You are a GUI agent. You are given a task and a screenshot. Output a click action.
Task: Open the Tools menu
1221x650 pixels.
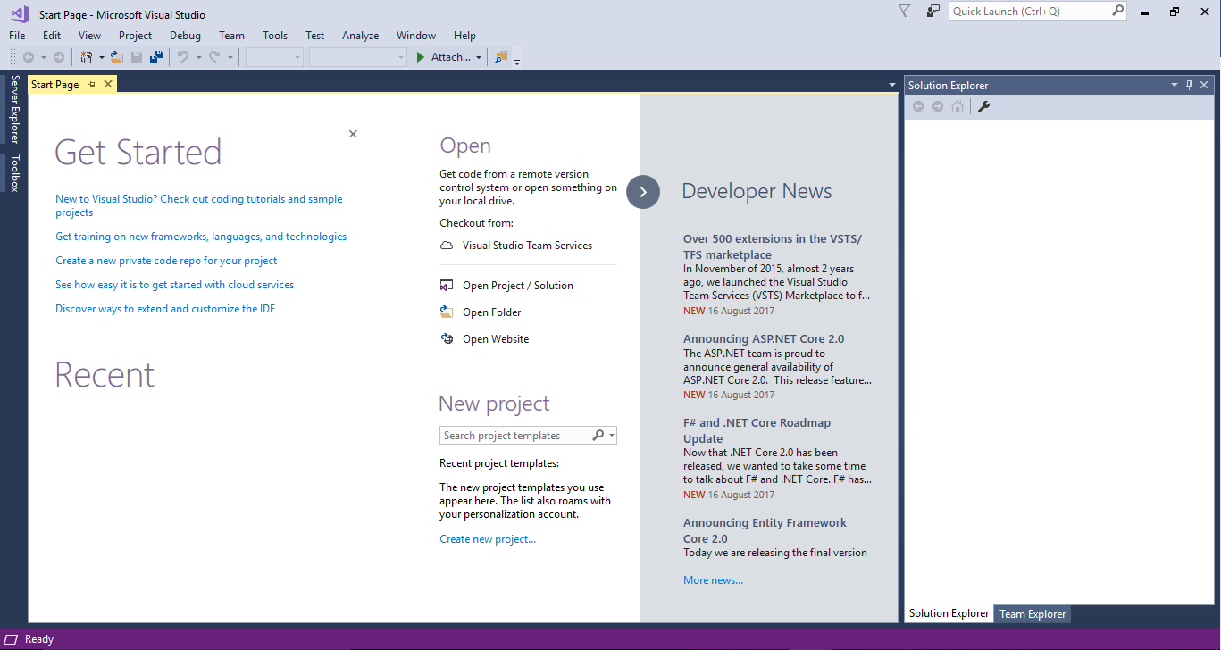(275, 36)
